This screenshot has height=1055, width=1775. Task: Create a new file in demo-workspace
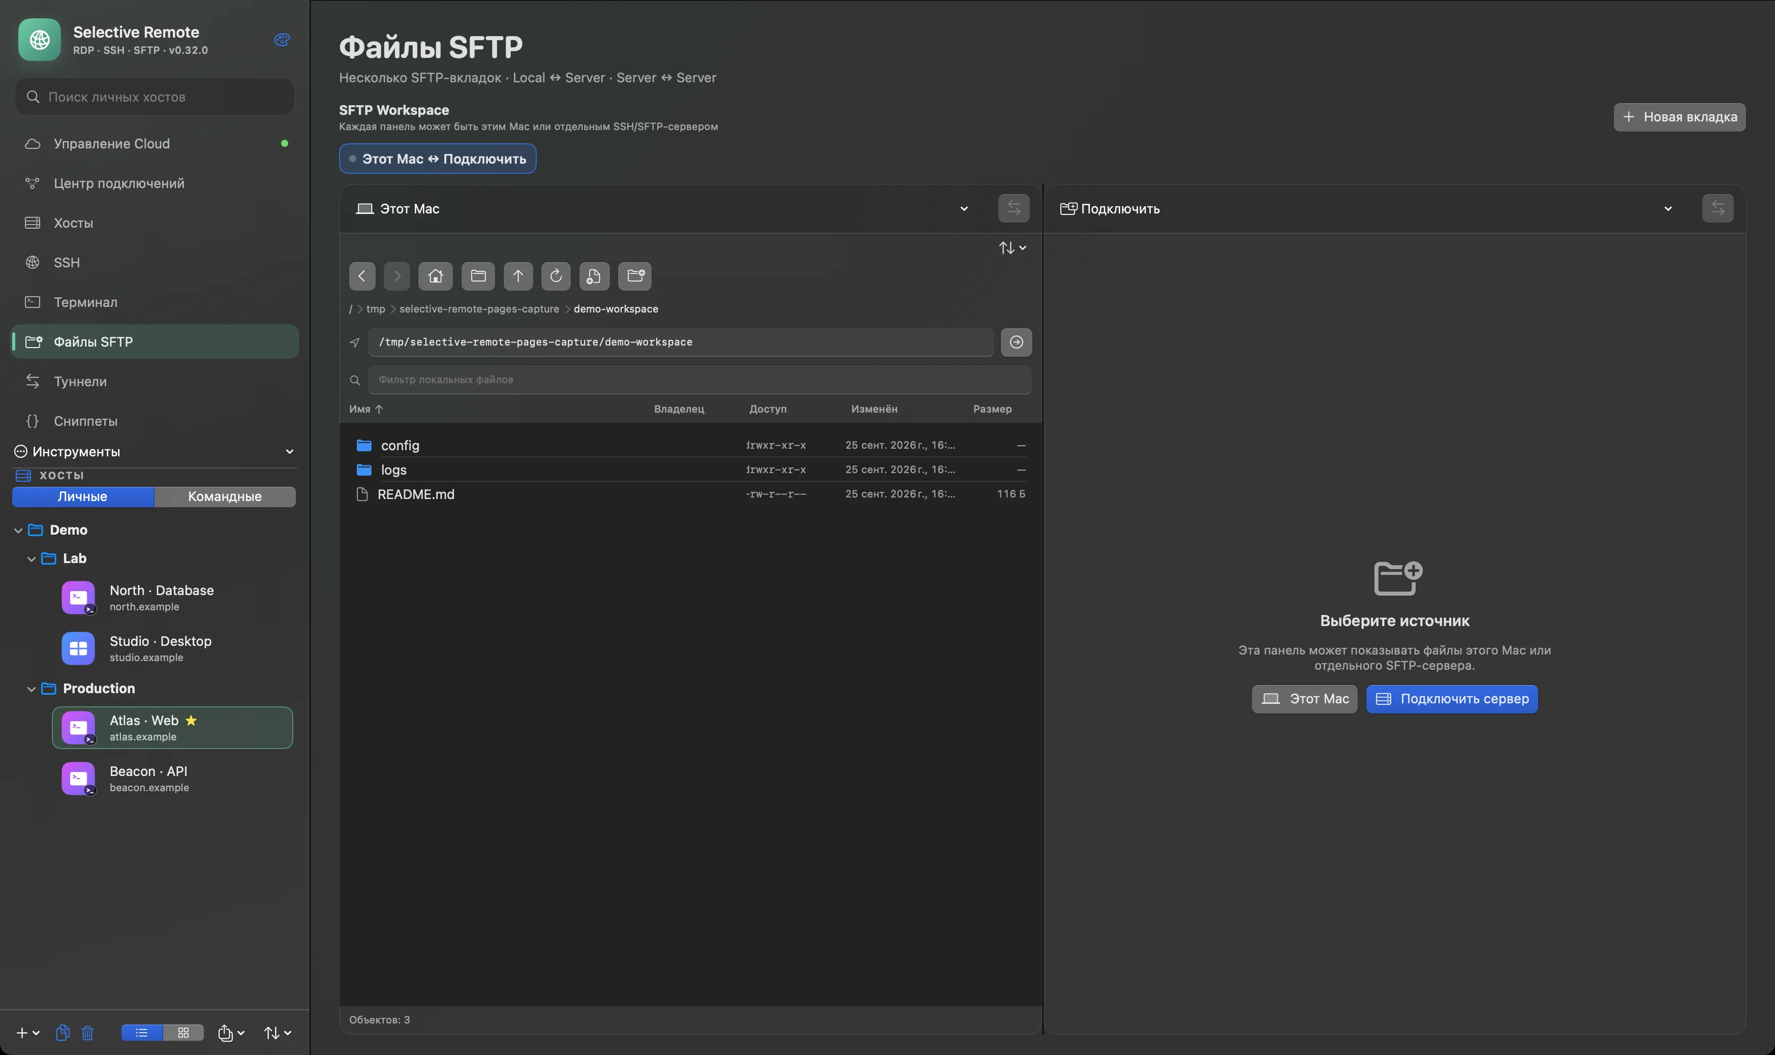tap(594, 276)
